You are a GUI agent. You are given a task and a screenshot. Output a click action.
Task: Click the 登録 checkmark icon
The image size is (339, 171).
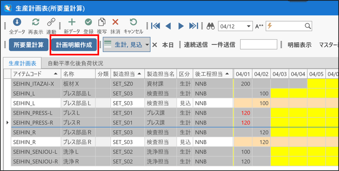click(x=88, y=22)
